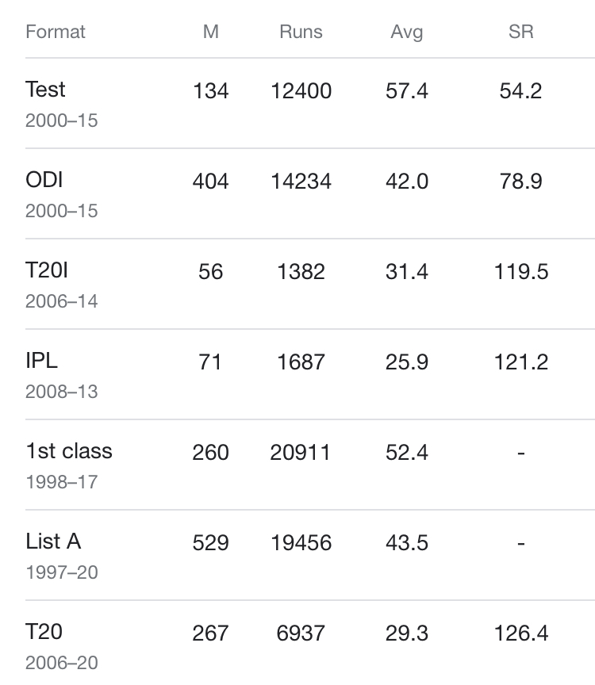Viewport: 595px width, 685px height.
Task: Select the Runs column header
Action: (x=301, y=32)
